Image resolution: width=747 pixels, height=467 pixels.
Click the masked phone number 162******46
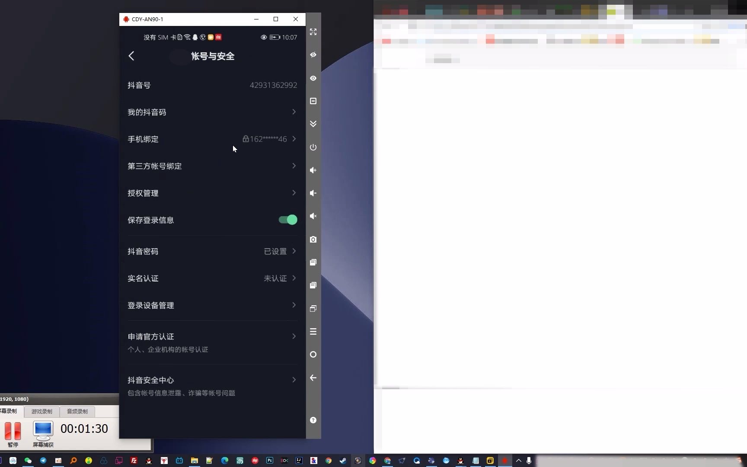[268, 139]
